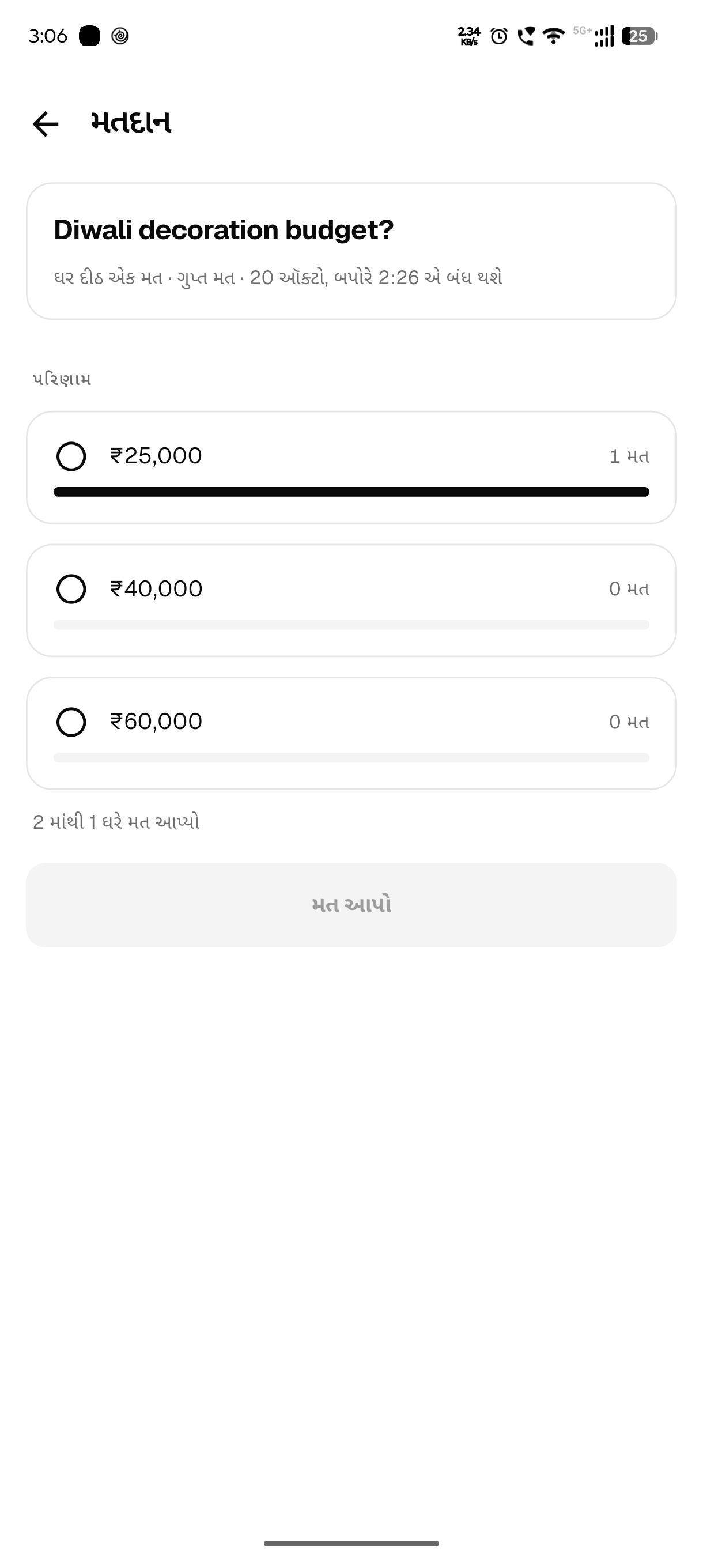Tap the battery indicator showing 25
Image resolution: width=703 pixels, height=1563 pixels.
click(639, 36)
